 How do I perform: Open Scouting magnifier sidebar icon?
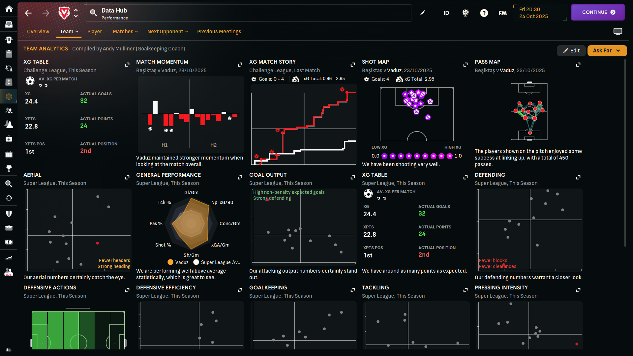click(x=9, y=184)
